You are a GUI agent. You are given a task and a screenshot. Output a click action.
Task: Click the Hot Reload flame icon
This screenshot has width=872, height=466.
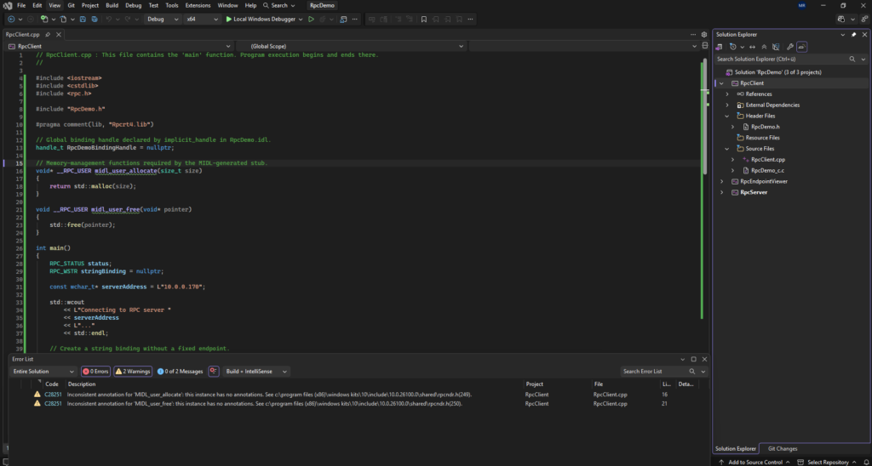[323, 19]
